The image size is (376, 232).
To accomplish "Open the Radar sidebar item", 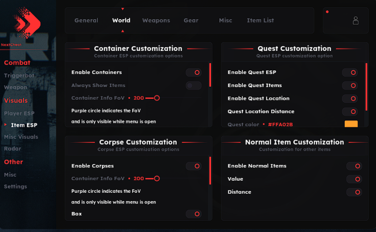I will 13,149.
